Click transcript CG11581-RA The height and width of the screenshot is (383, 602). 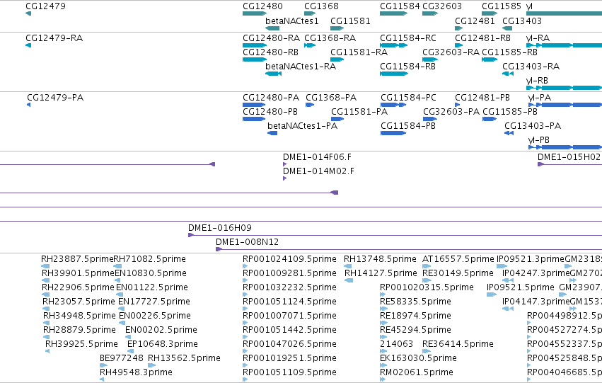(x=359, y=52)
